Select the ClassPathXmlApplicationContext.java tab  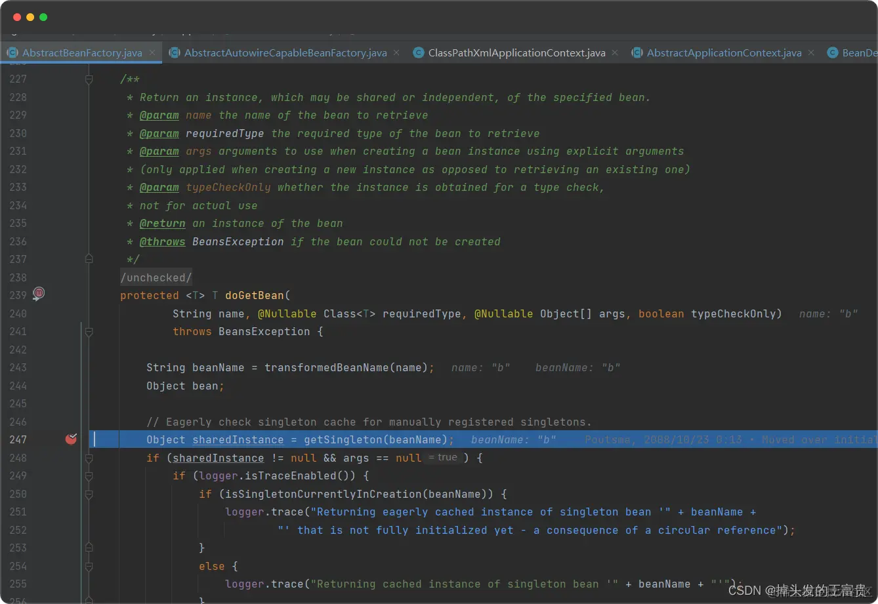(x=516, y=53)
